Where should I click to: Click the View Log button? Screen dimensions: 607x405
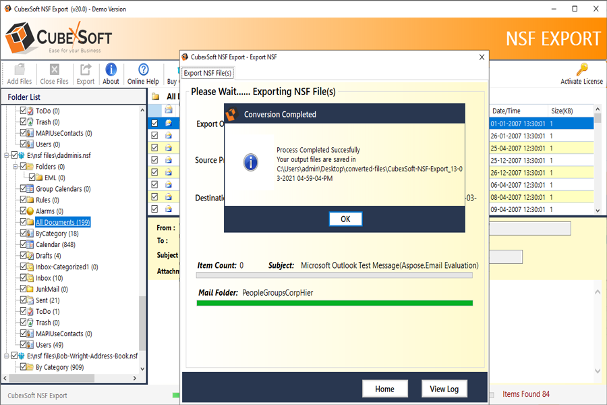[x=444, y=389]
